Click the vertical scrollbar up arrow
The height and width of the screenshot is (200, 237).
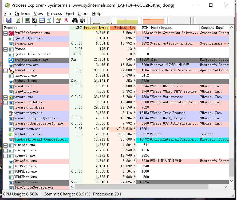(231, 27)
